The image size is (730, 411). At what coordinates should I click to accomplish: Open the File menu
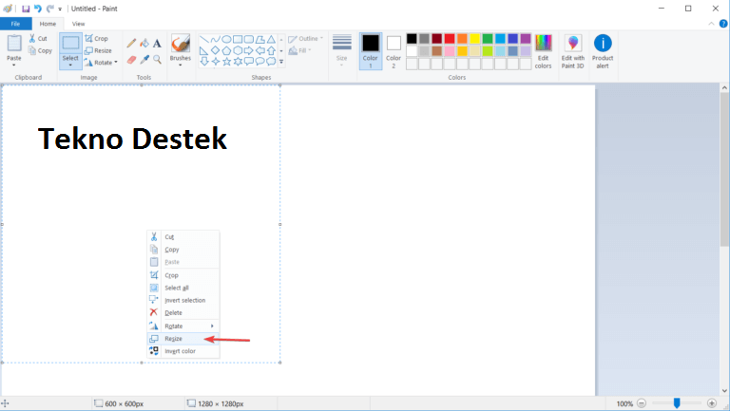click(16, 23)
